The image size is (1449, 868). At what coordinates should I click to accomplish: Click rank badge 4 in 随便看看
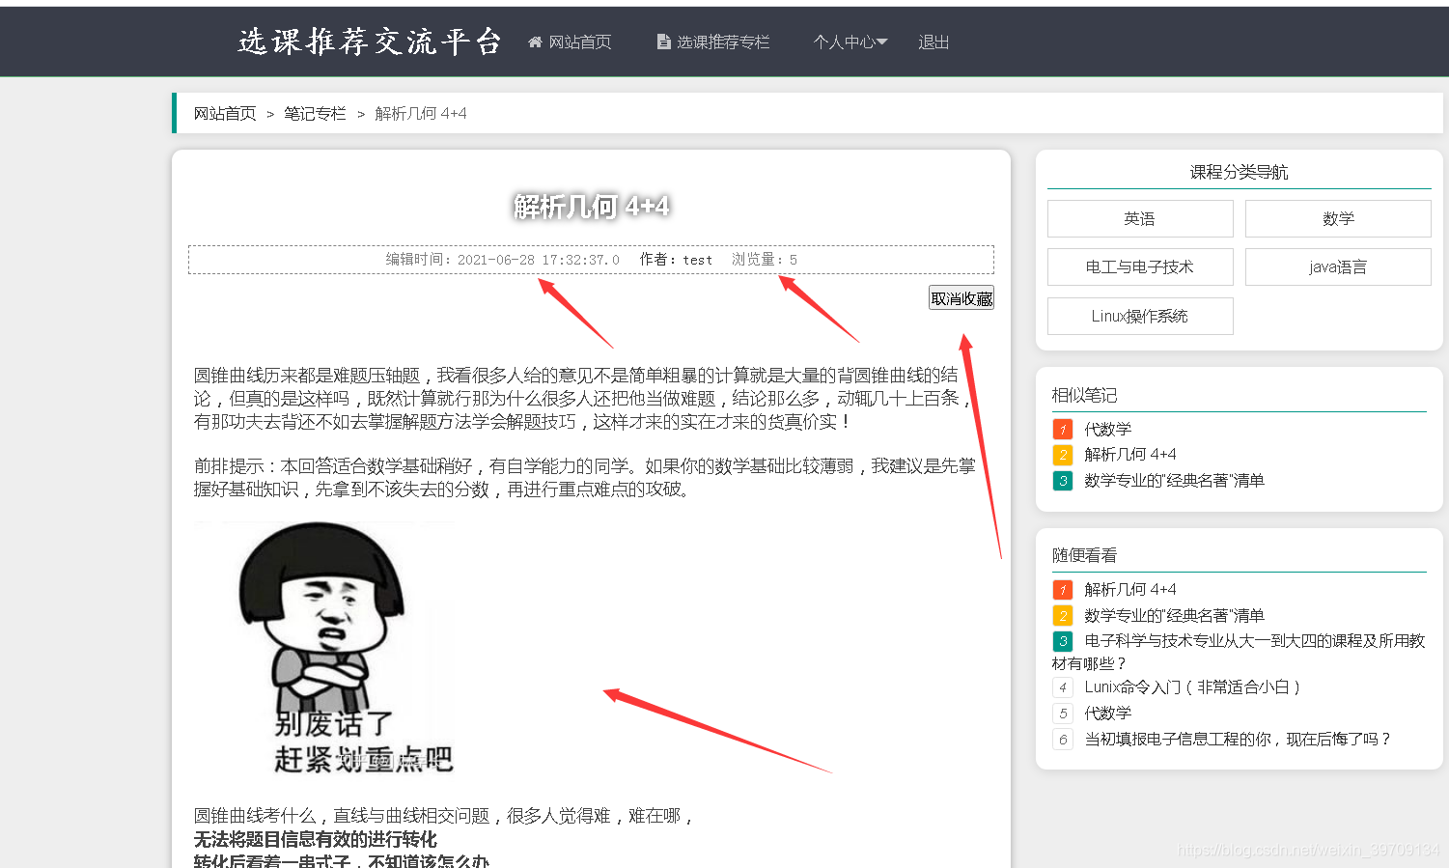(1063, 687)
